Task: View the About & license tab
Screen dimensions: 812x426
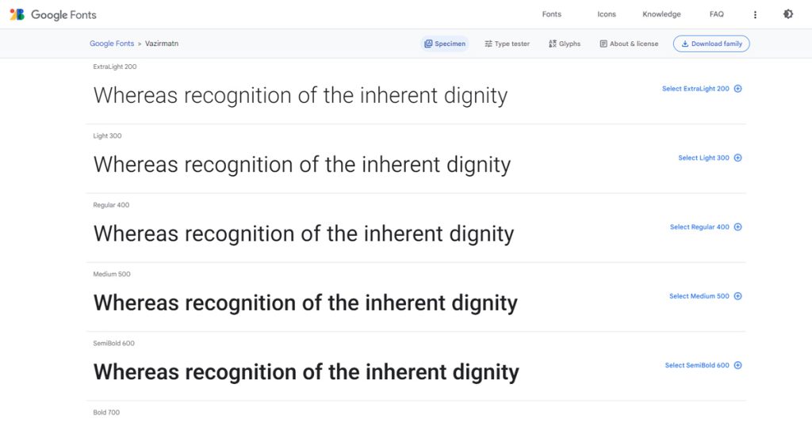Action: [x=629, y=44]
